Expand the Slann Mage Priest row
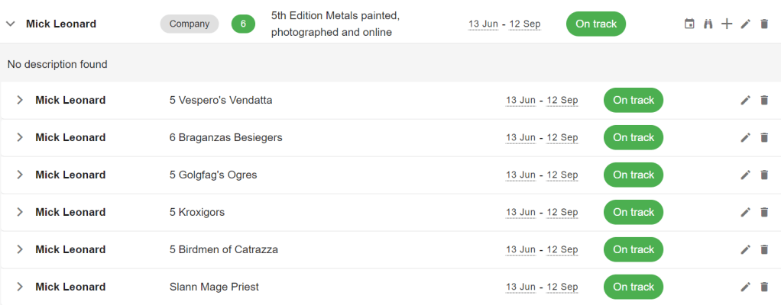Image resolution: width=781 pixels, height=305 pixels. (20, 287)
